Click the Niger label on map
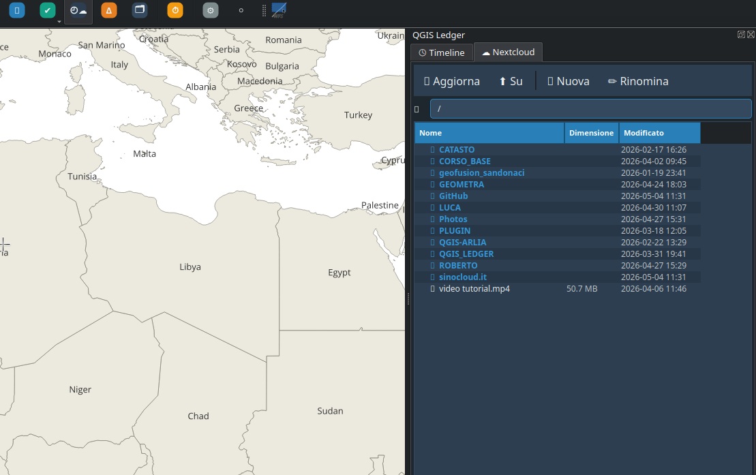 pos(80,390)
